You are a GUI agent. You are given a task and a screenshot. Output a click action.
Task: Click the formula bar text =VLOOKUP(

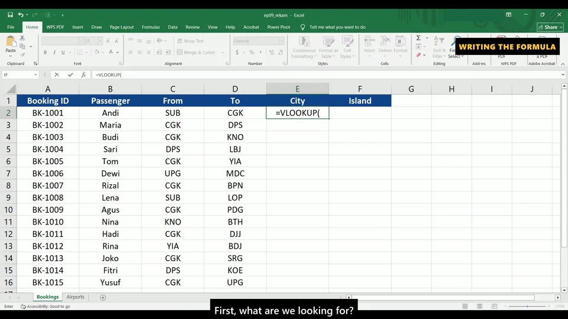point(108,75)
